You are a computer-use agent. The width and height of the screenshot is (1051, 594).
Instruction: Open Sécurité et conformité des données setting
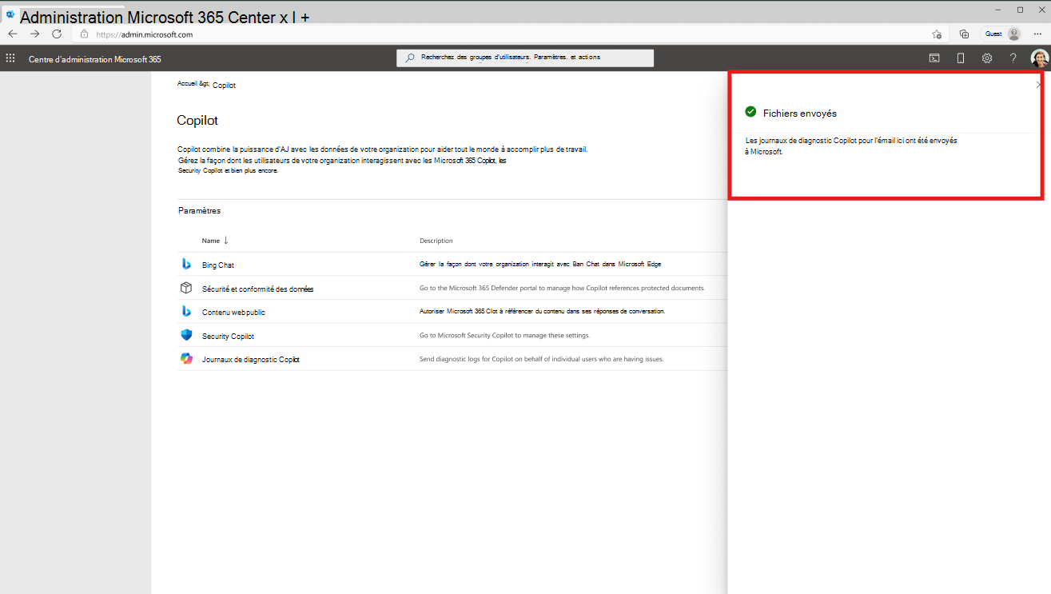pos(257,289)
